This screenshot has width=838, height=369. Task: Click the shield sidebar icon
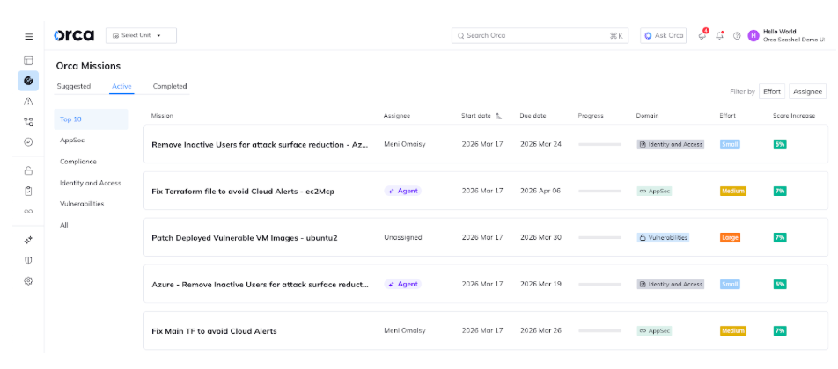[29, 260]
